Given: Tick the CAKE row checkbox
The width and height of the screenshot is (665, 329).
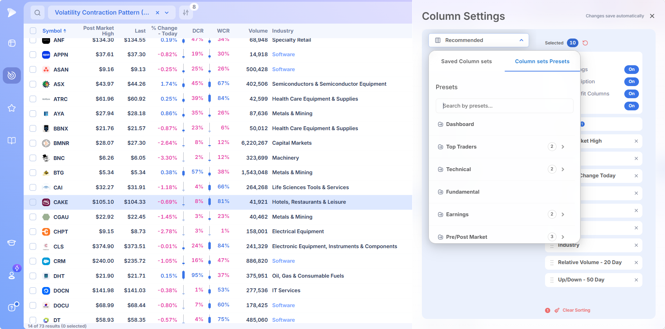Looking at the screenshot, I should (x=33, y=202).
